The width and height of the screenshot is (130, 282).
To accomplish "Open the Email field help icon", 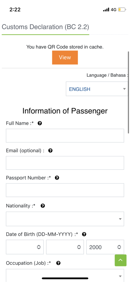I will tap(50, 150).
